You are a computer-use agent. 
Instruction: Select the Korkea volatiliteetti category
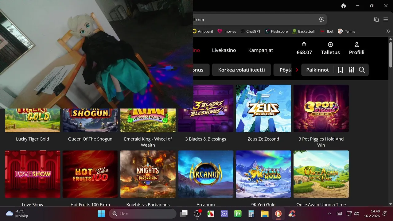[x=241, y=70]
